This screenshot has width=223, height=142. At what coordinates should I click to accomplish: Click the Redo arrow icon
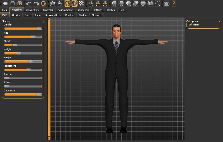(x=36, y=4)
